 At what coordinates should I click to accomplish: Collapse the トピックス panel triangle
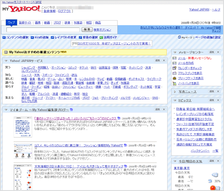point(175,101)
